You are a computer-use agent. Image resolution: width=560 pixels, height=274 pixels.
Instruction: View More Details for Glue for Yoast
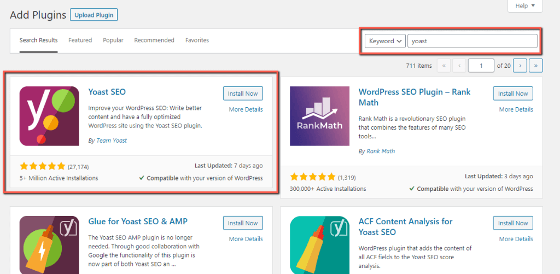[246, 239]
